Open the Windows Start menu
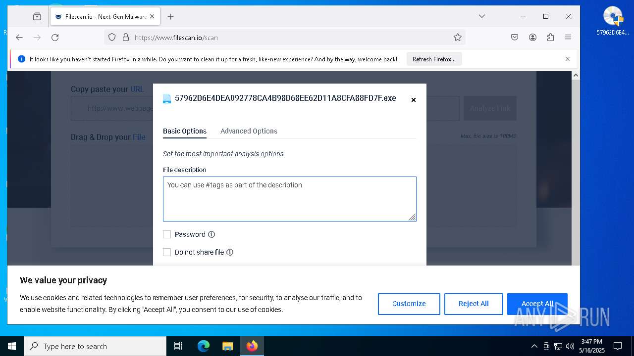The height and width of the screenshot is (356, 634). click(x=12, y=346)
